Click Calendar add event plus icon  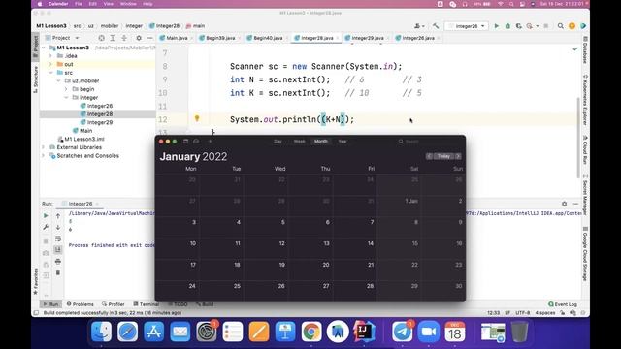[x=210, y=142]
